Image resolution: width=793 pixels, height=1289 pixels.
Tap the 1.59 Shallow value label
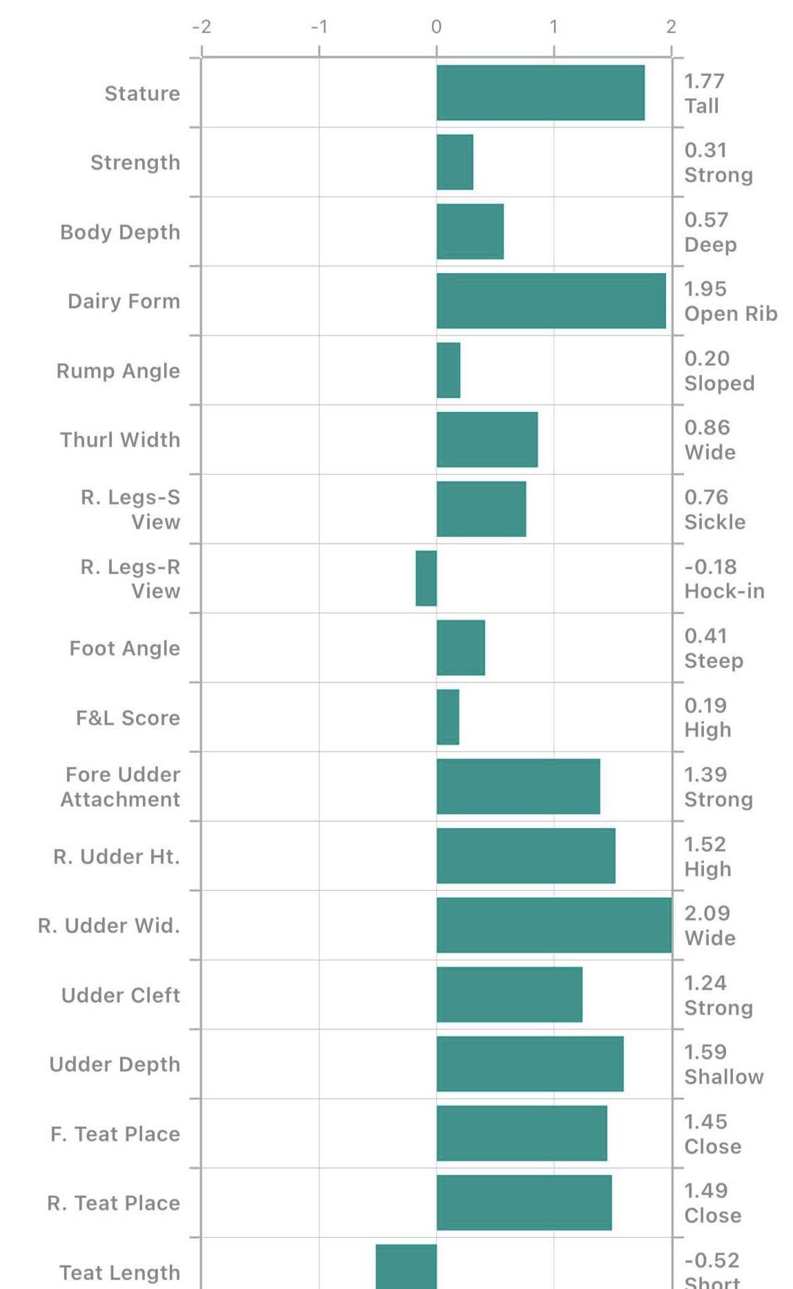click(x=723, y=1064)
